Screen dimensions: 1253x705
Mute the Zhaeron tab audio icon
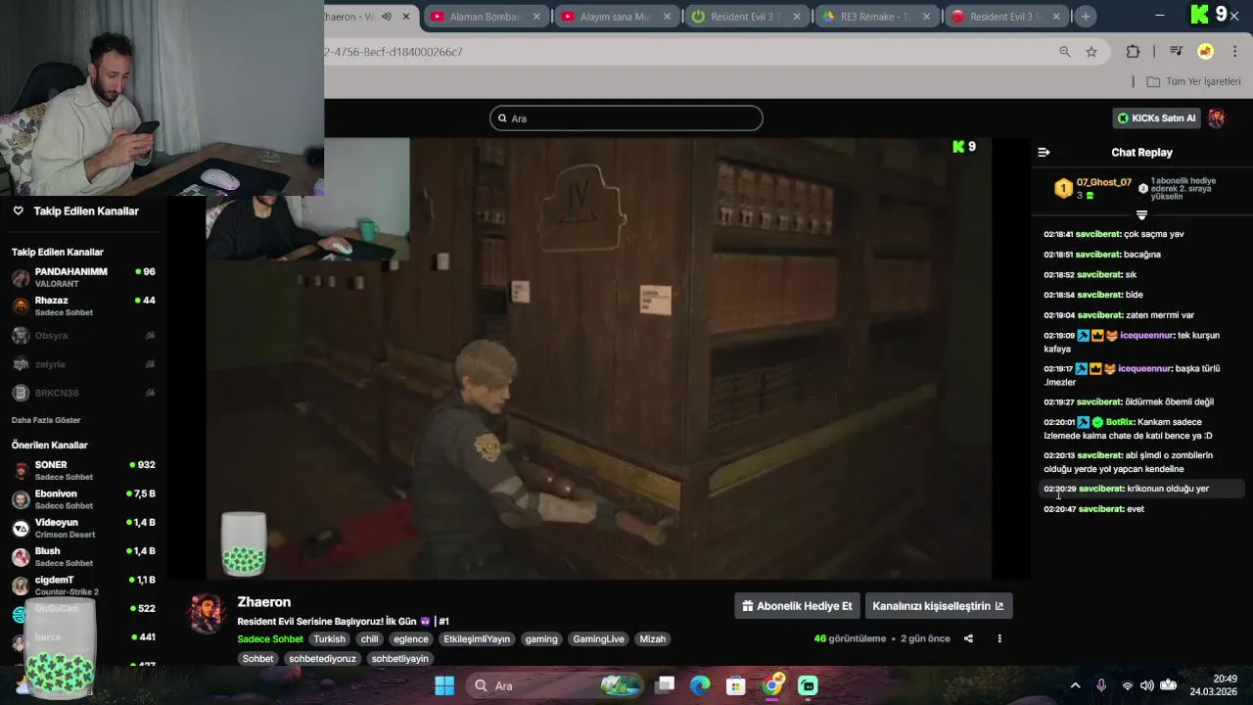pos(386,17)
